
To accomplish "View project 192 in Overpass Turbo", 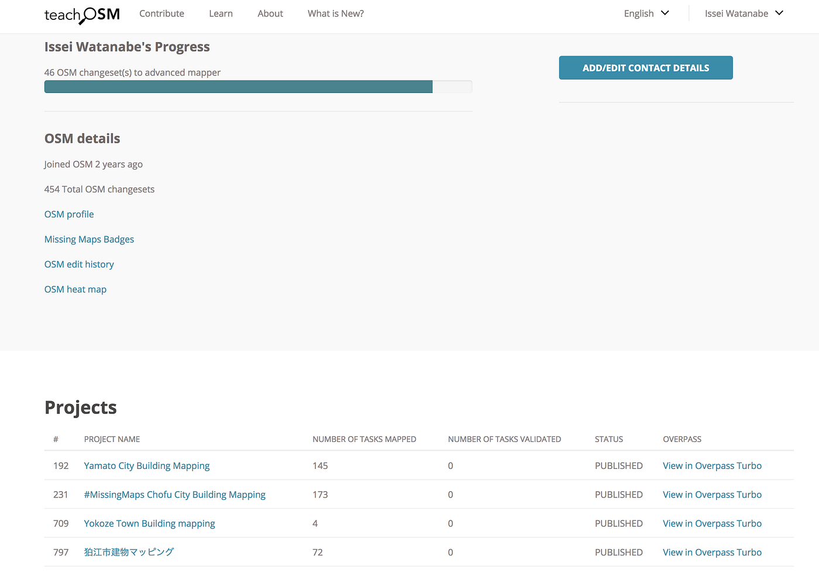I will coord(712,465).
